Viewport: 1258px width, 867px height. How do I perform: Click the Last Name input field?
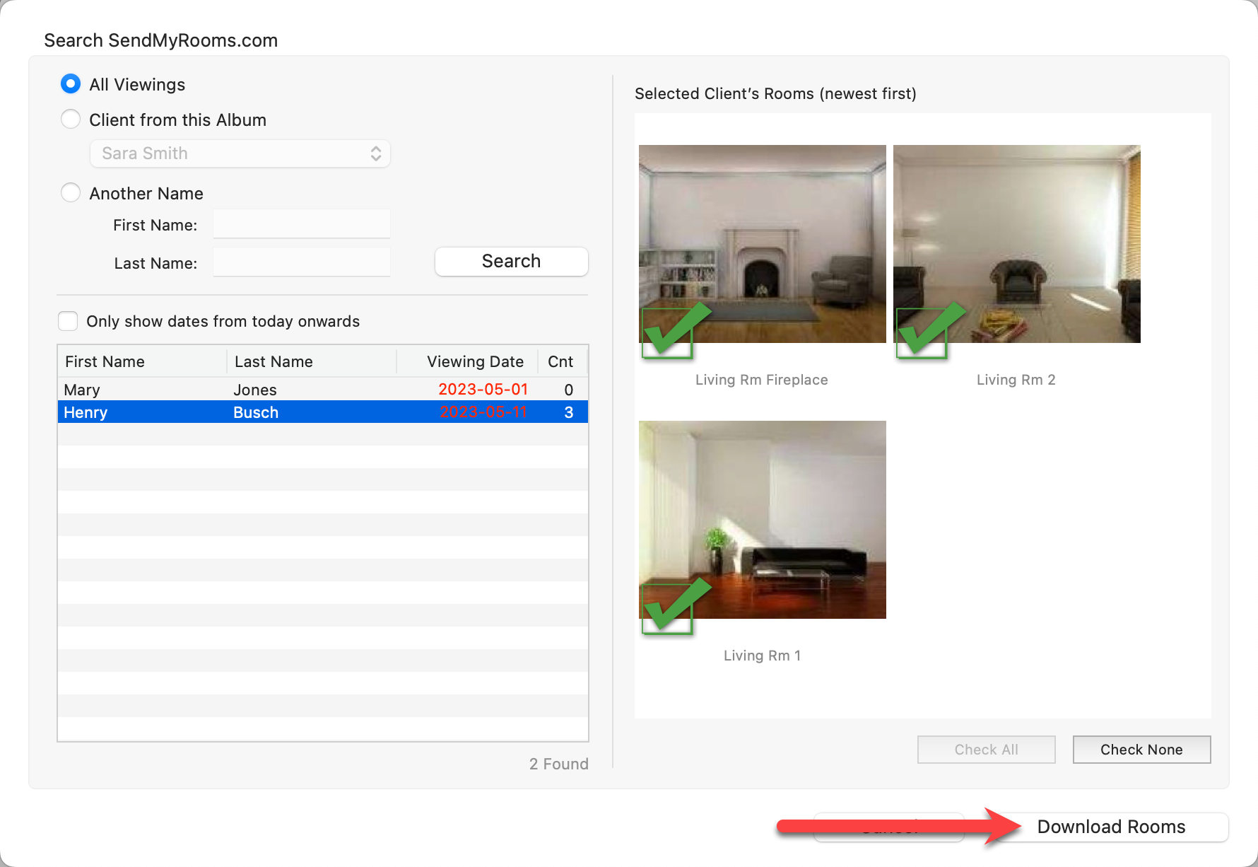pyautogui.click(x=302, y=262)
